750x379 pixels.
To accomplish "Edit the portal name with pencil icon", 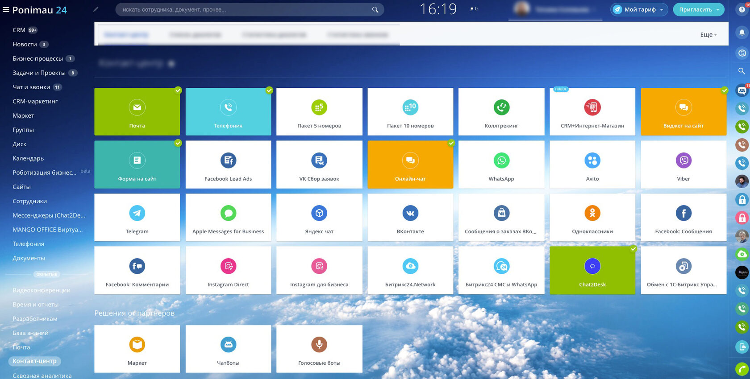I will pyautogui.click(x=96, y=9).
